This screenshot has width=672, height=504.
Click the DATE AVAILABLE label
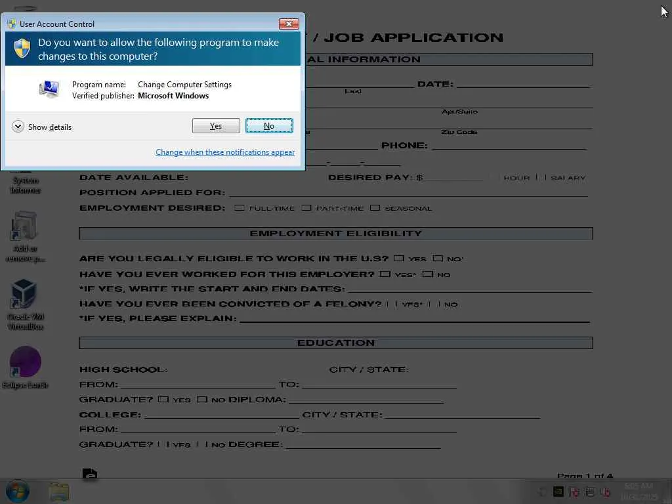[134, 177]
